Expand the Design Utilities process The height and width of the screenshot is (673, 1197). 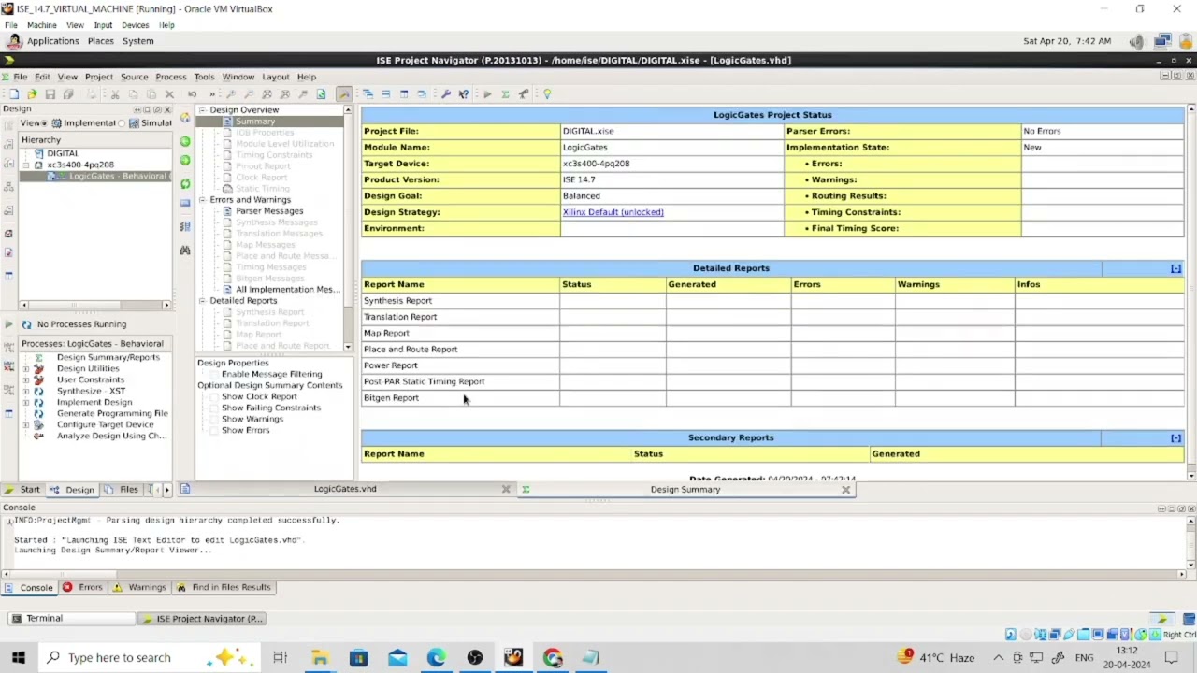point(26,368)
